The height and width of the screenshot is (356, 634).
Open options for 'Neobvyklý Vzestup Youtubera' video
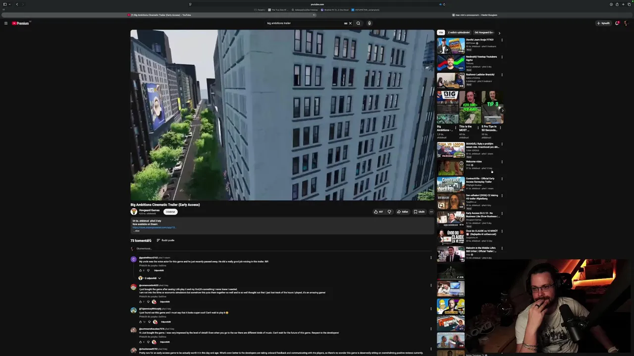coord(502,57)
